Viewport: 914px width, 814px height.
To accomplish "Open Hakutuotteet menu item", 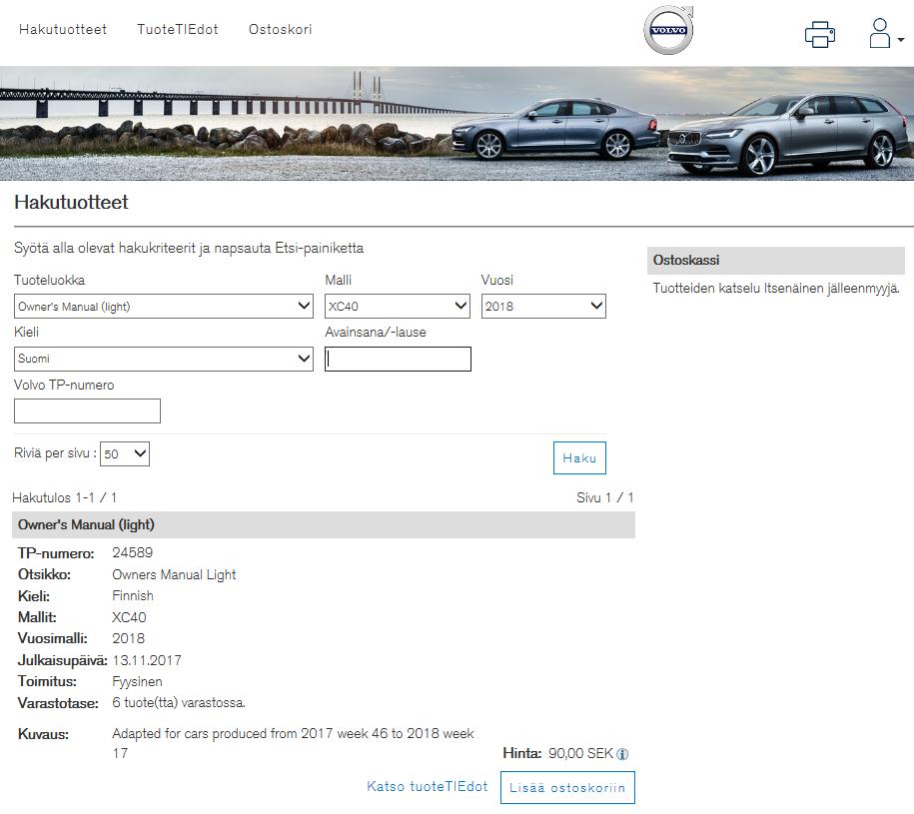I will (x=63, y=29).
